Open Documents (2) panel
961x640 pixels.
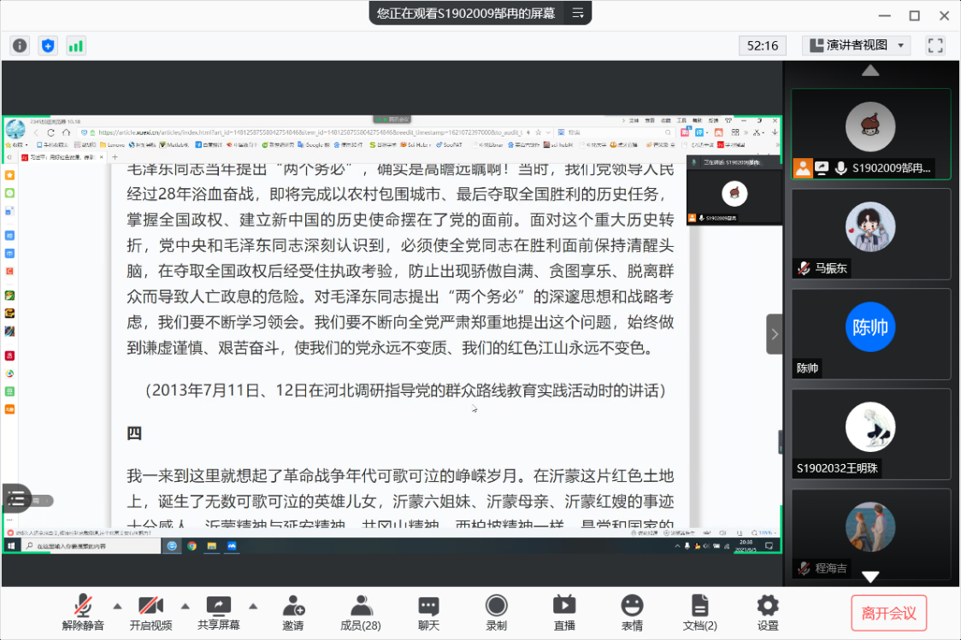pyautogui.click(x=699, y=613)
